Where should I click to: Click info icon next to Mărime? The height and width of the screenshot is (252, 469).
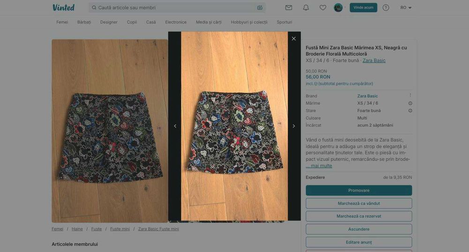click(x=410, y=103)
